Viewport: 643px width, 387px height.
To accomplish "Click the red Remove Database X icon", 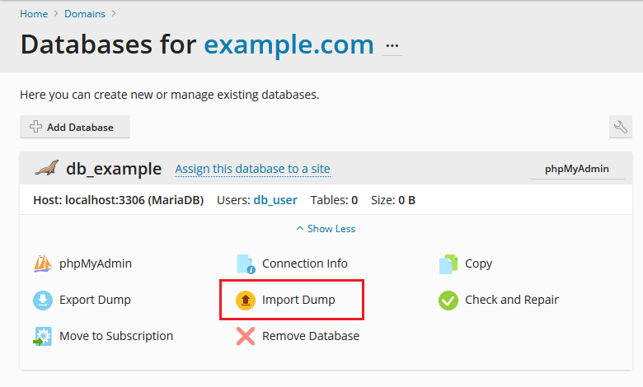I will point(246,336).
